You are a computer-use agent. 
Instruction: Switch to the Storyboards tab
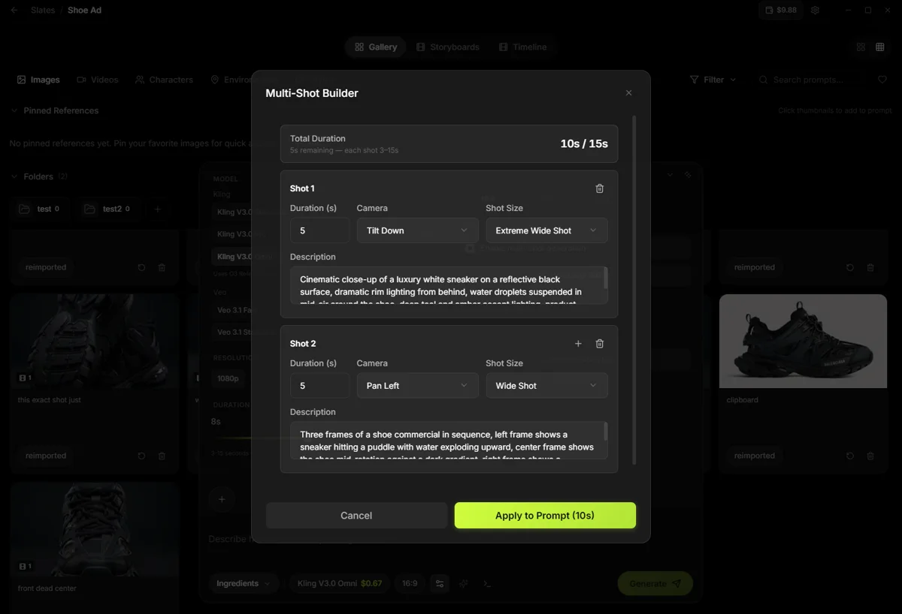coord(448,47)
